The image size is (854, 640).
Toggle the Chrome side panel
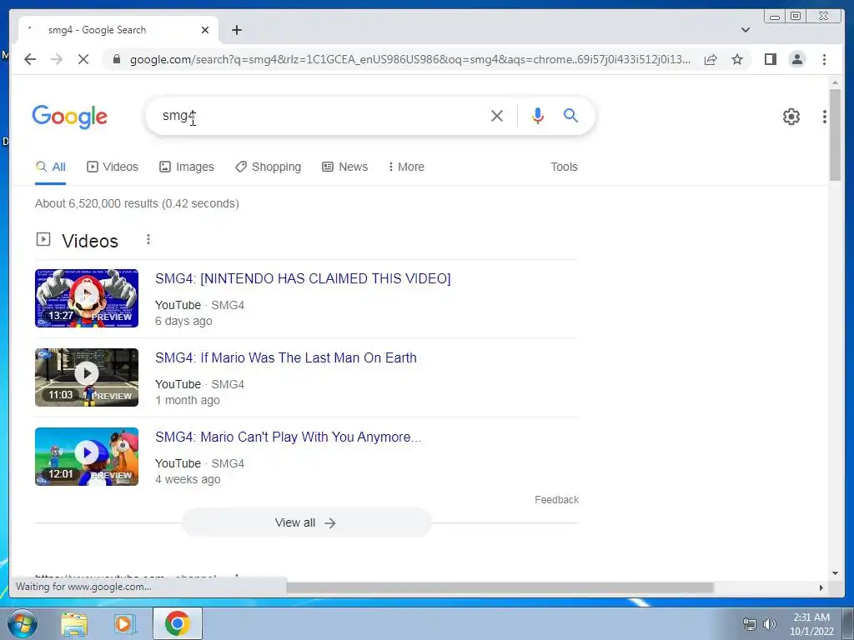(770, 59)
